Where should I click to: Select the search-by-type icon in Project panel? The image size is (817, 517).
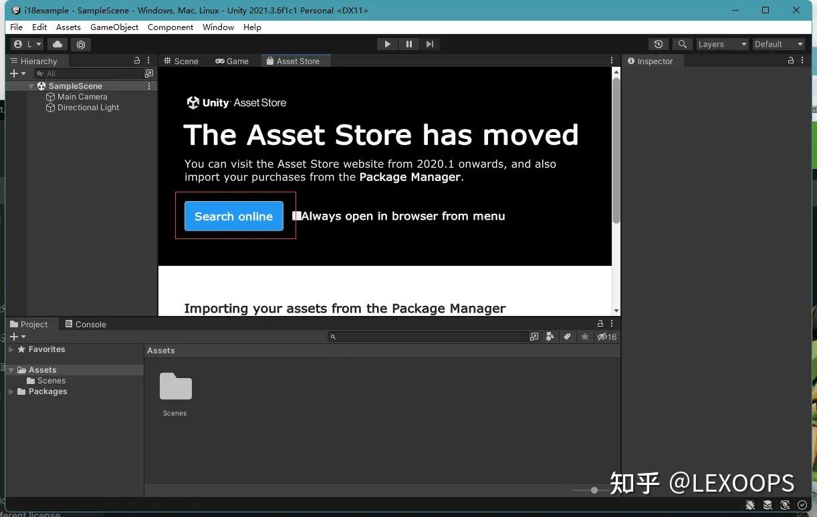[550, 337]
